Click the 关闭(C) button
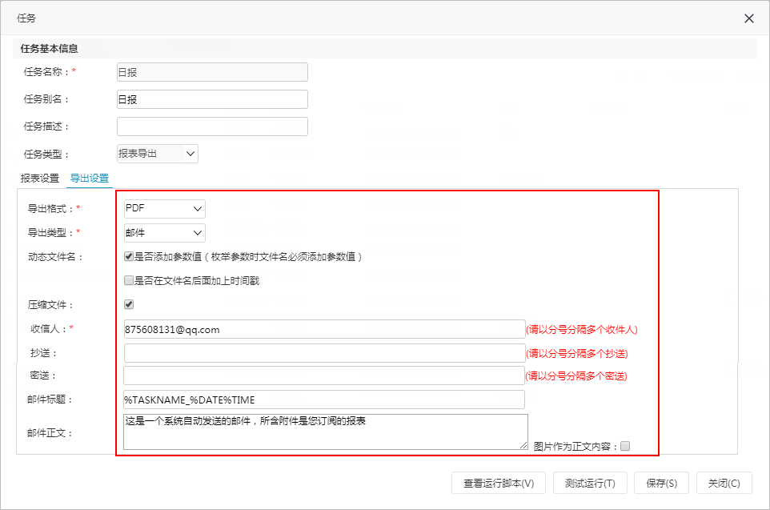This screenshot has height=510, width=770. pos(724,483)
